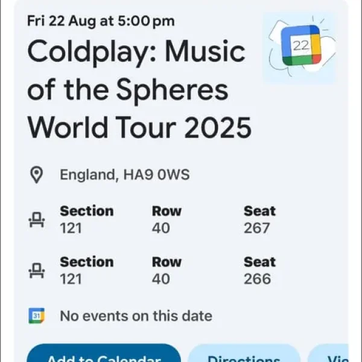362x362 pixels.
Task: Click the location pin icon
Action: (37, 176)
